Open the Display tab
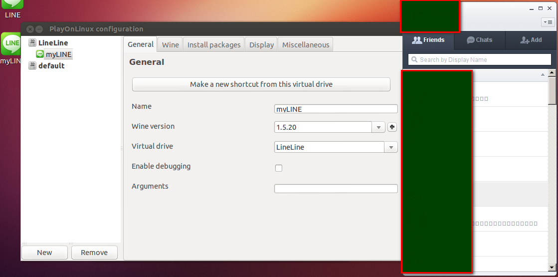Image resolution: width=558 pixels, height=277 pixels. (261, 45)
